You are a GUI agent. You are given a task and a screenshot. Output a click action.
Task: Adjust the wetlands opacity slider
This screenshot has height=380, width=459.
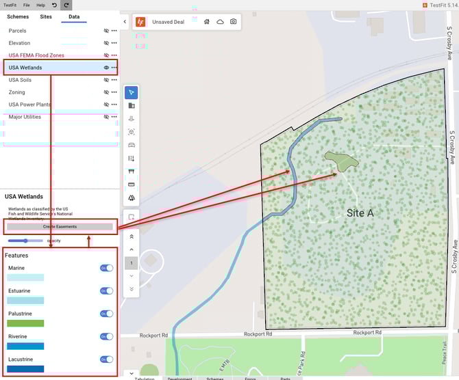tap(26, 241)
